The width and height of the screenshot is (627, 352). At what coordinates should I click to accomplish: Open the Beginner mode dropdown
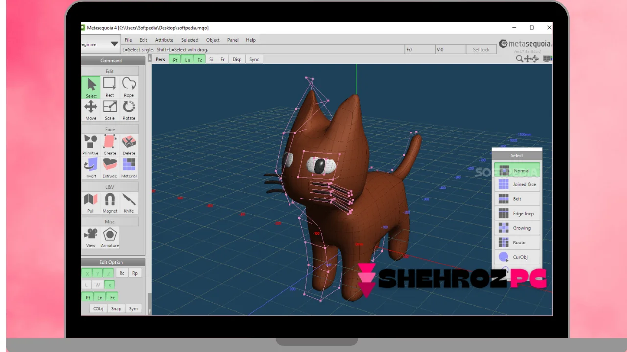tap(101, 44)
